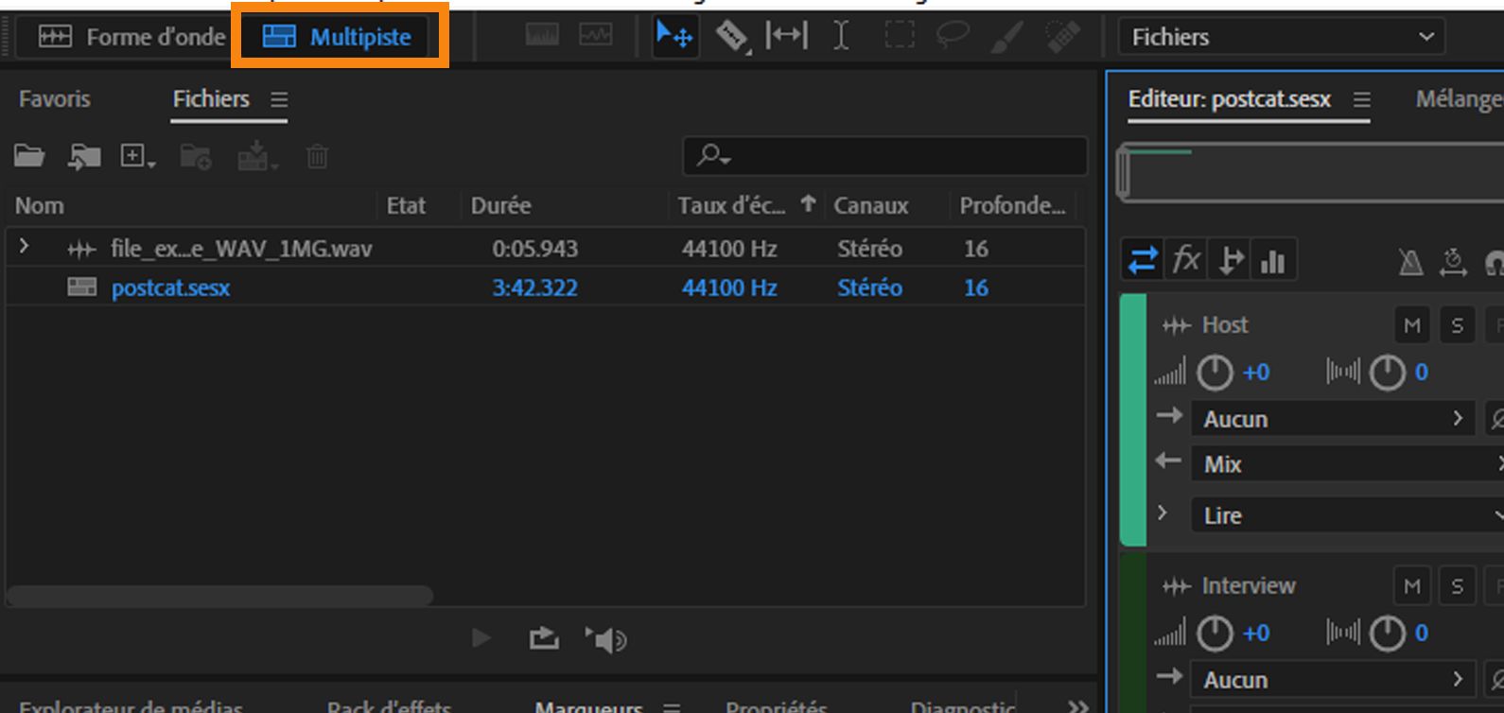Select the Time Selection tool
The width and height of the screenshot is (1504, 713).
(x=841, y=37)
